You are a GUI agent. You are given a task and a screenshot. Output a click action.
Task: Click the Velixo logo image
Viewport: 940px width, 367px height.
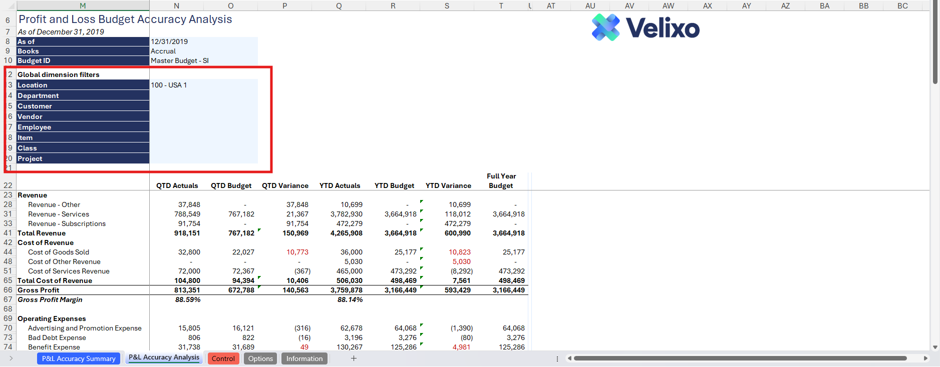646,27
